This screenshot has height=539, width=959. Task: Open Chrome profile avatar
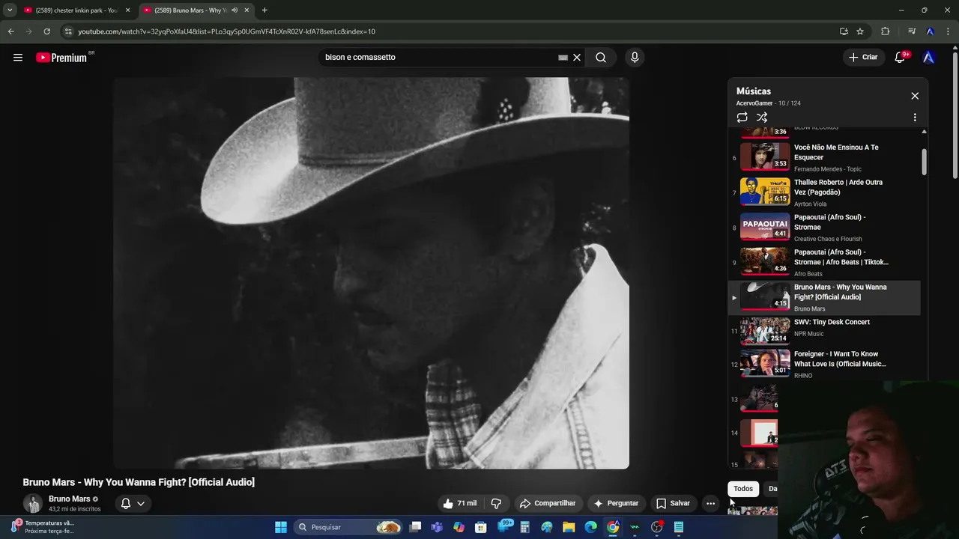point(930,31)
